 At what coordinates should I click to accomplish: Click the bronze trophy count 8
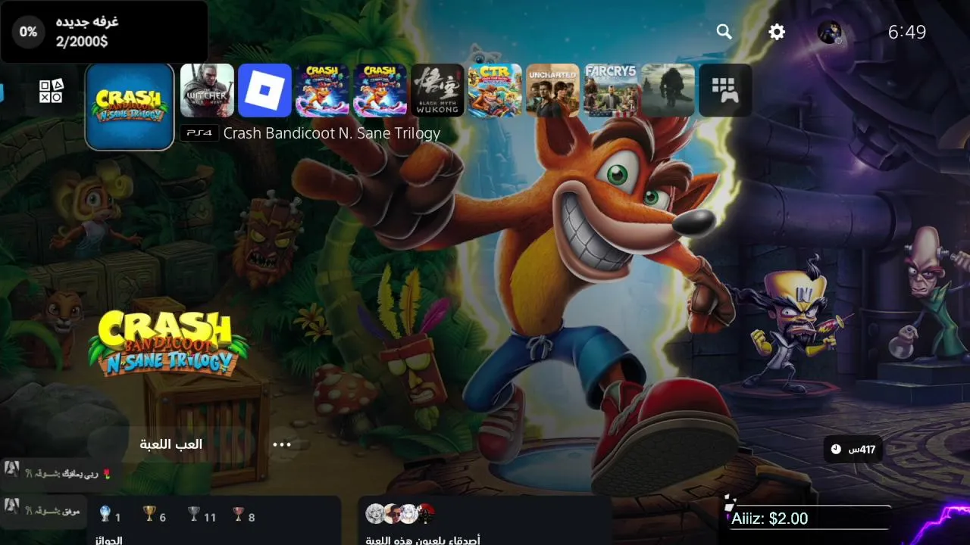click(x=252, y=518)
